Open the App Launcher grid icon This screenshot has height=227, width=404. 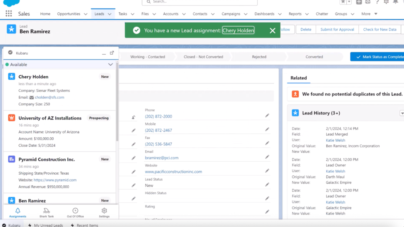[x=9, y=14]
